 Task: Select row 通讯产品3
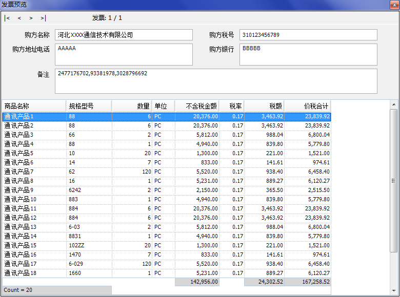[167, 135]
